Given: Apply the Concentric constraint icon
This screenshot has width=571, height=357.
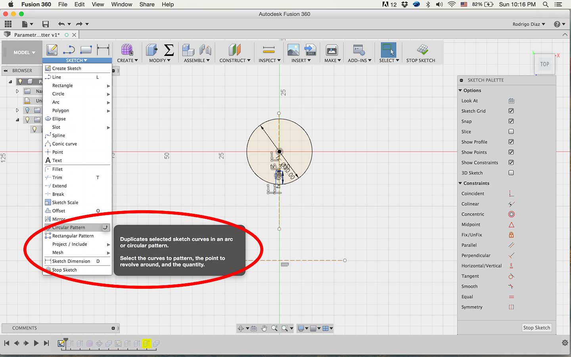Looking at the screenshot, I should 511,214.
